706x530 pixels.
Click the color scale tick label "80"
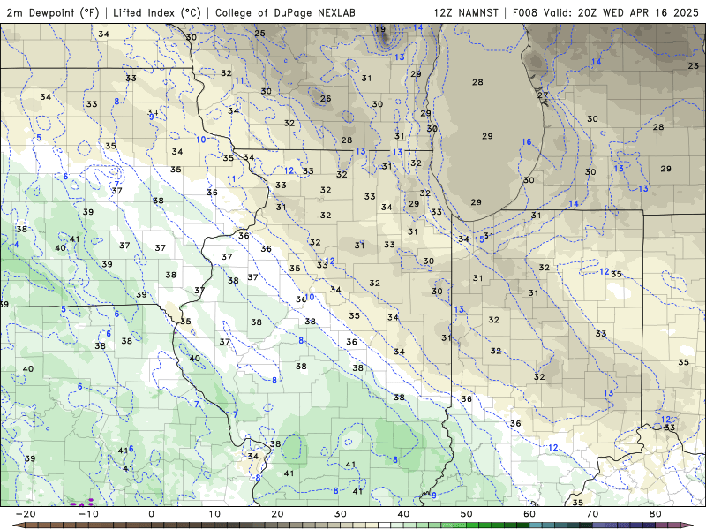656,514
